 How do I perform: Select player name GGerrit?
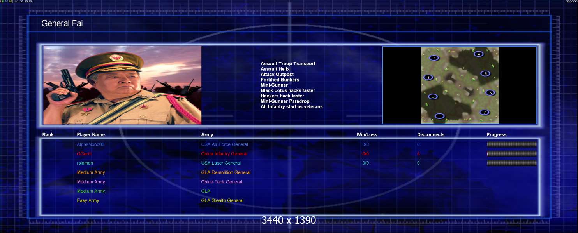(85, 154)
